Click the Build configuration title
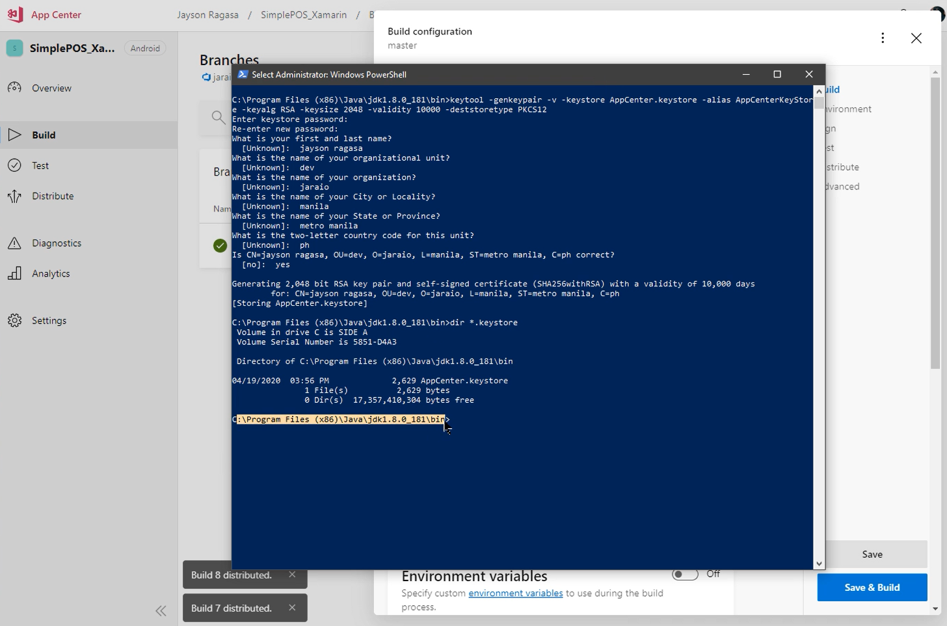 tap(430, 31)
